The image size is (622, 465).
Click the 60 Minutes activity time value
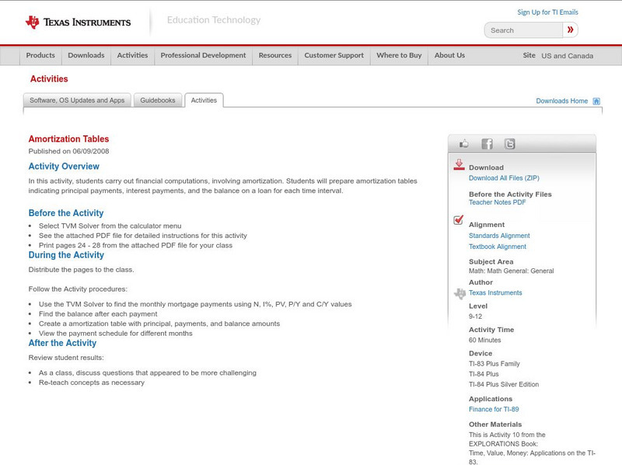tap(484, 341)
